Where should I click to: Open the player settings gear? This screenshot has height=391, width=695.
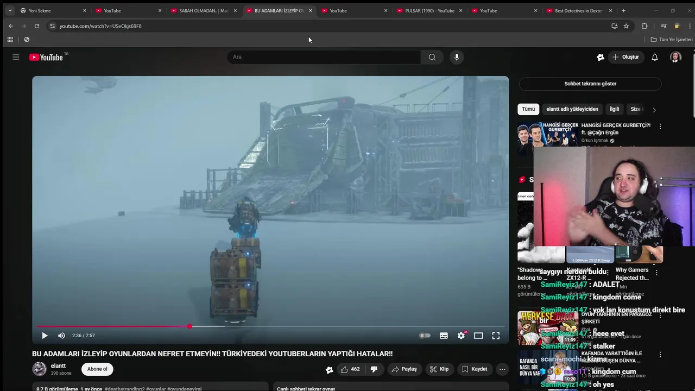click(461, 336)
